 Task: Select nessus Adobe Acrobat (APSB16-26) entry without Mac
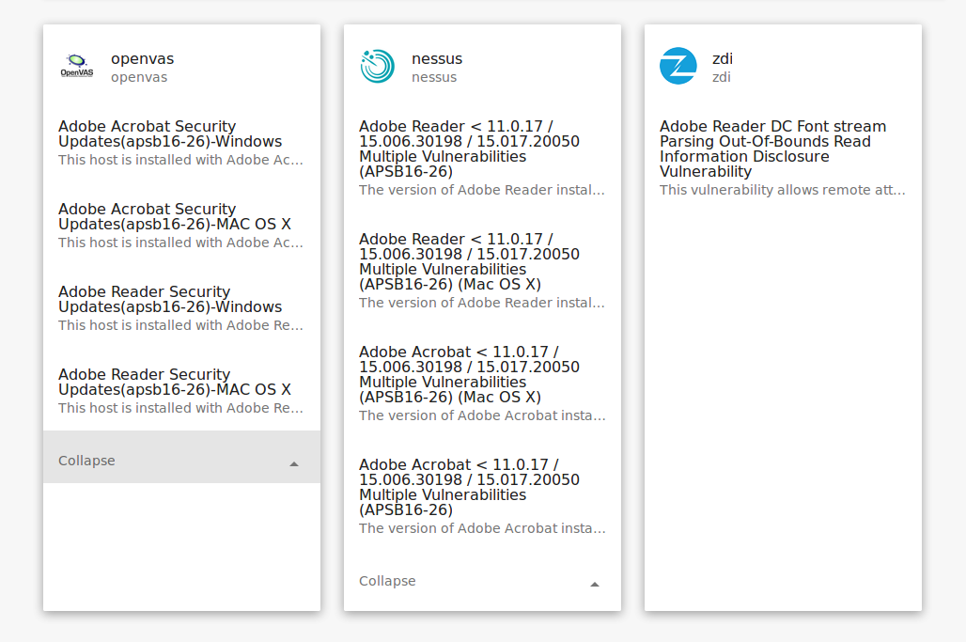pos(482,495)
